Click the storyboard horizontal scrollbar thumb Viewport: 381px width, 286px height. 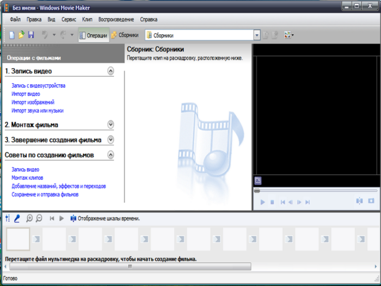[x=130, y=266]
